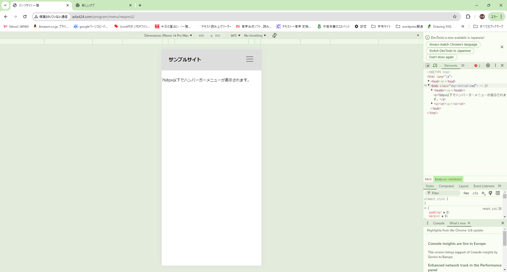
Task: Open the wordpress関連 bookmark folder
Action: pos(409,26)
